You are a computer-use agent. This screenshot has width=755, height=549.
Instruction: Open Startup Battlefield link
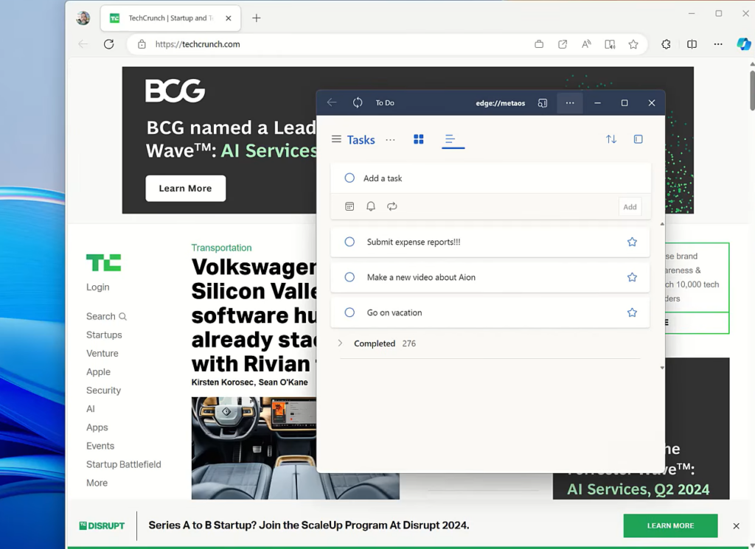coord(124,464)
